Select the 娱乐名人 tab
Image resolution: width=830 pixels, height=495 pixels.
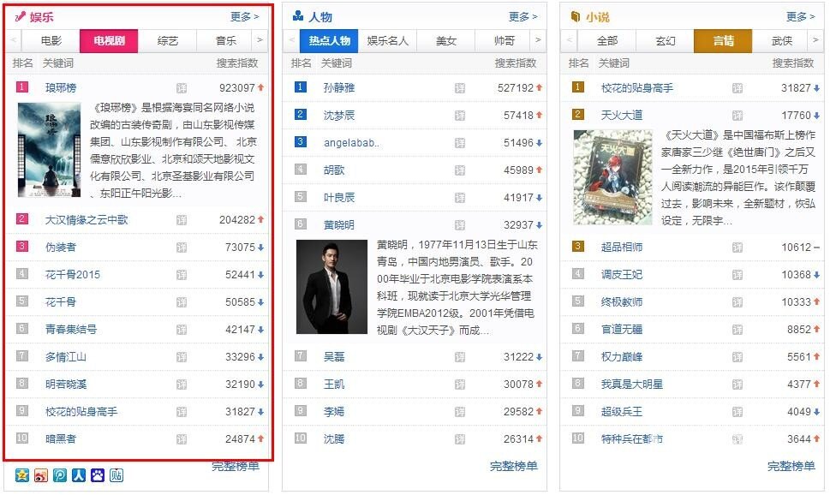388,40
